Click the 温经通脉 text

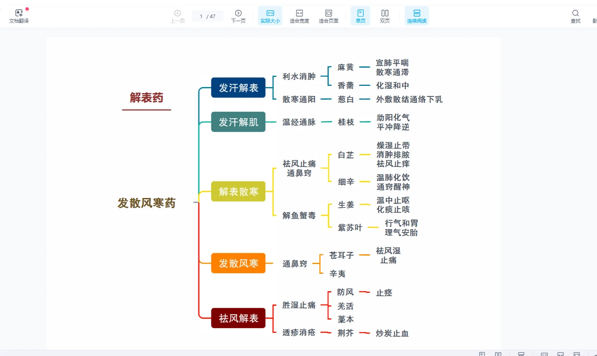coord(299,122)
